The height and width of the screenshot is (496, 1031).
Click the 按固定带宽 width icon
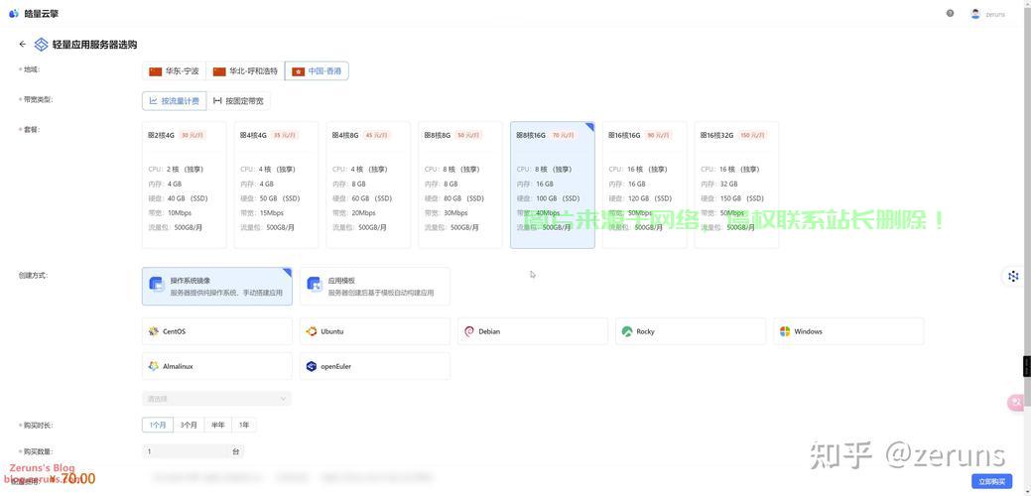[x=217, y=101]
